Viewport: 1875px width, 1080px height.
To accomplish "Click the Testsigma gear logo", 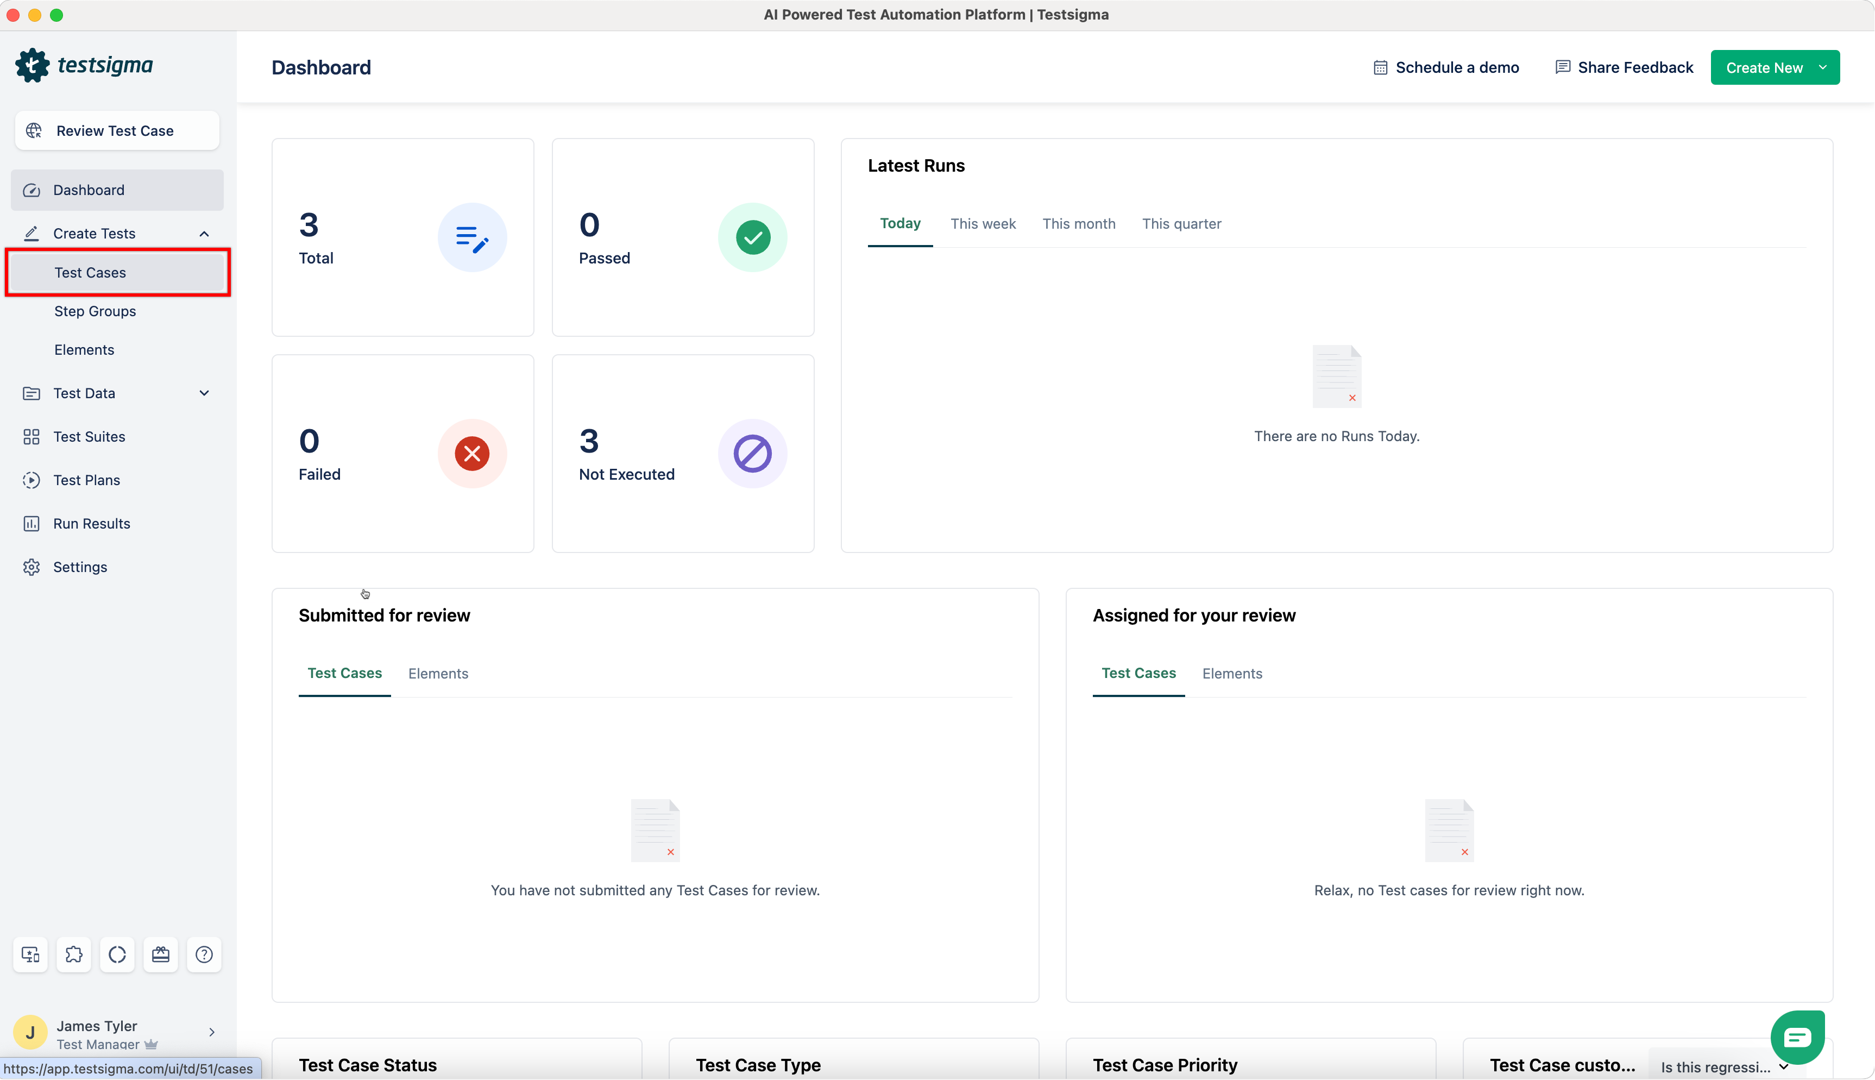I will coord(33,65).
